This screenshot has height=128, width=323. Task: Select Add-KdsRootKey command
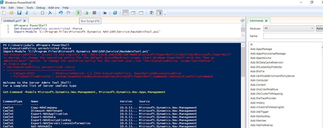pos(260,116)
